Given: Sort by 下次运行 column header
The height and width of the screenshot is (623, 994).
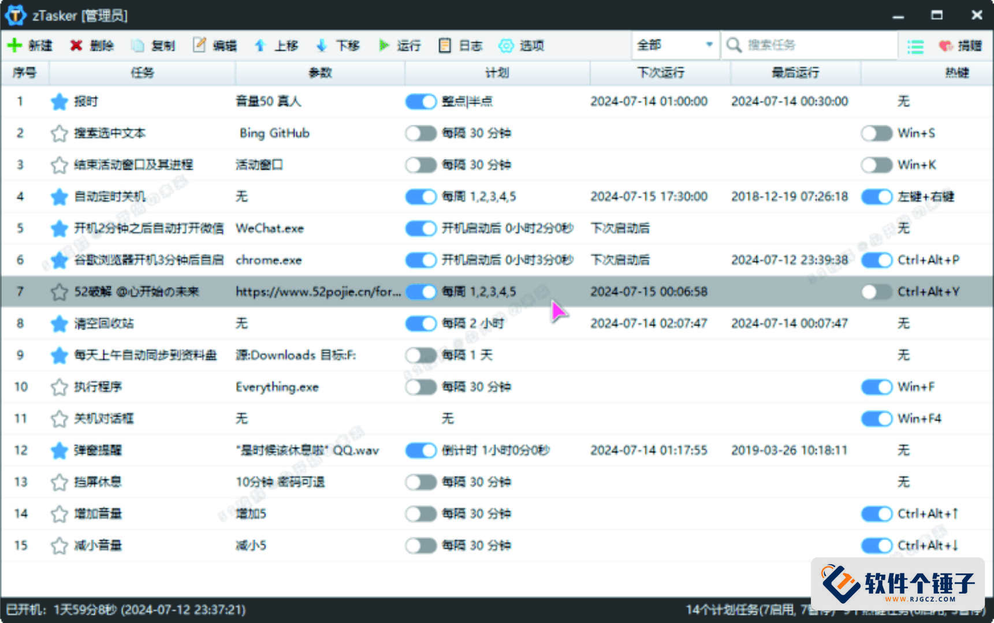Looking at the screenshot, I should (x=660, y=73).
